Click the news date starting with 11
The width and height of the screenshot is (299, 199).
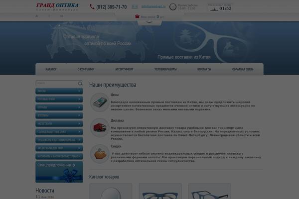45,197
